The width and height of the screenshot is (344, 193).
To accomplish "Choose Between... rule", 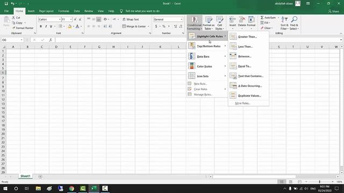I will pyautogui.click(x=248, y=56).
